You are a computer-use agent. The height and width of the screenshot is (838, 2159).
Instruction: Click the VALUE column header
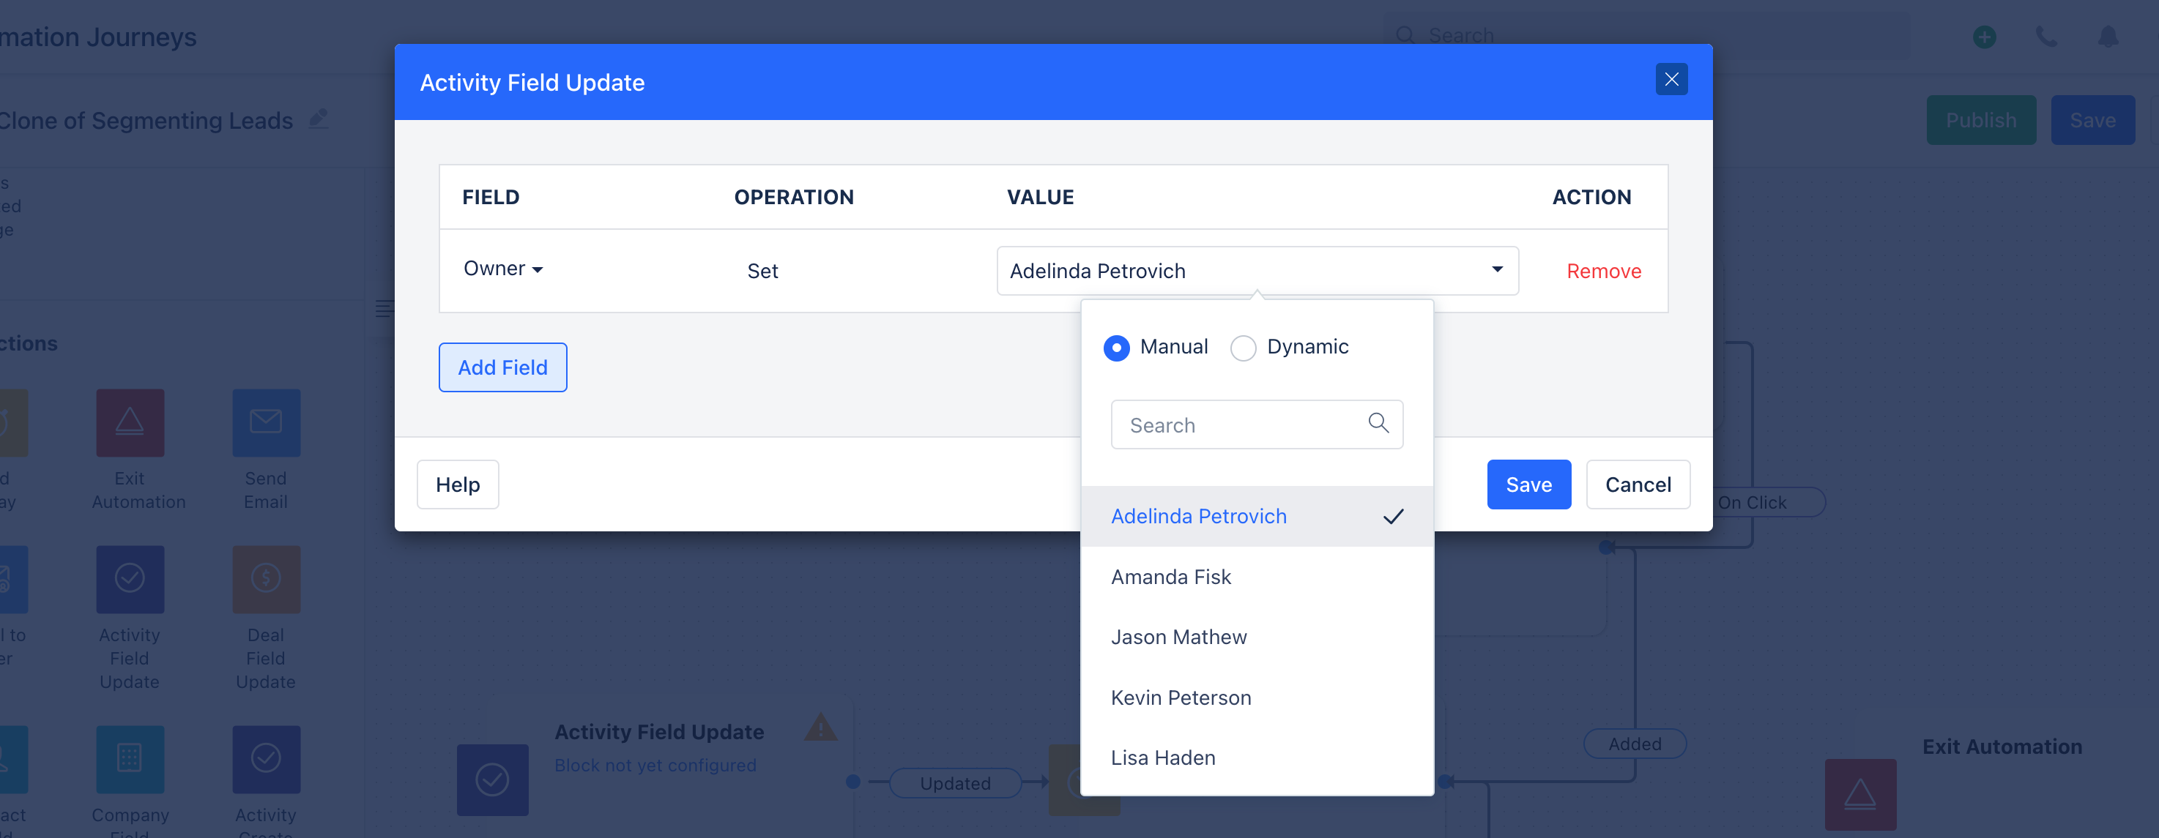(x=1040, y=197)
